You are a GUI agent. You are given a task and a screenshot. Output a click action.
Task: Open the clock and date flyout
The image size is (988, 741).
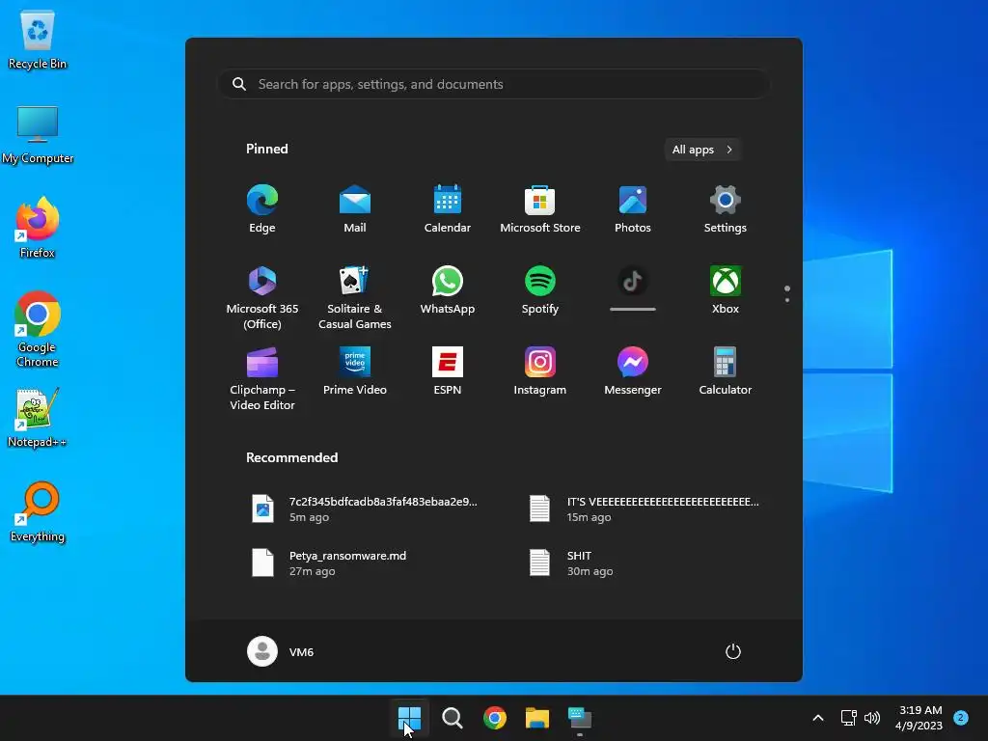click(919, 718)
